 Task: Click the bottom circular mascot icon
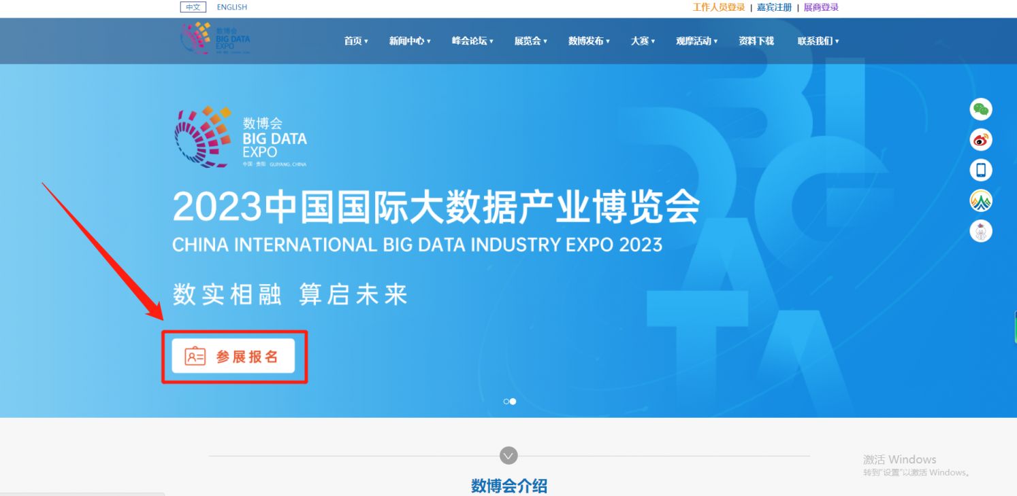[x=980, y=231]
